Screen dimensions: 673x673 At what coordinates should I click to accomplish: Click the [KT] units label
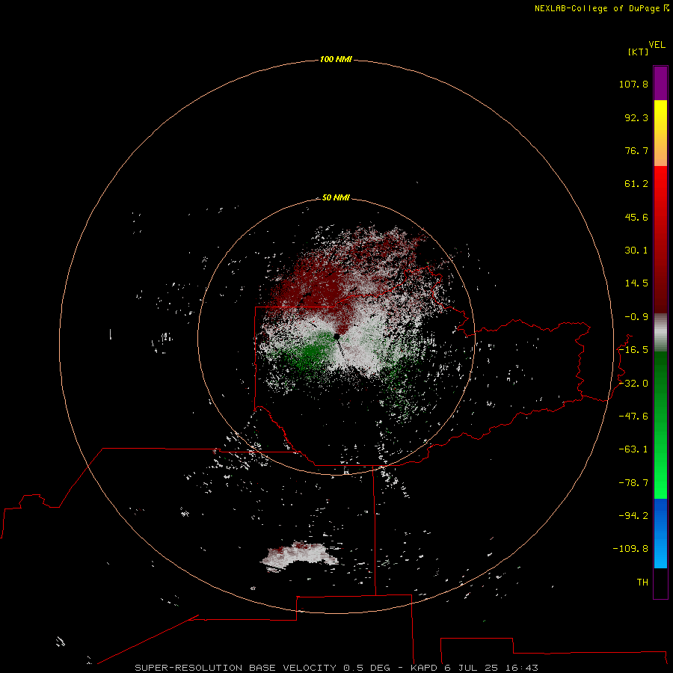[x=638, y=52]
